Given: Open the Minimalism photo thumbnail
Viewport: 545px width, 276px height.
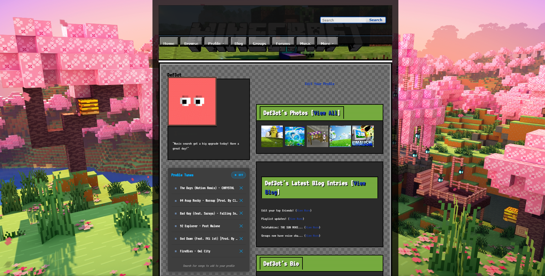Looking at the screenshot, I should (x=363, y=136).
